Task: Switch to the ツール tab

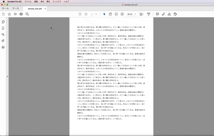Action: 15,9
